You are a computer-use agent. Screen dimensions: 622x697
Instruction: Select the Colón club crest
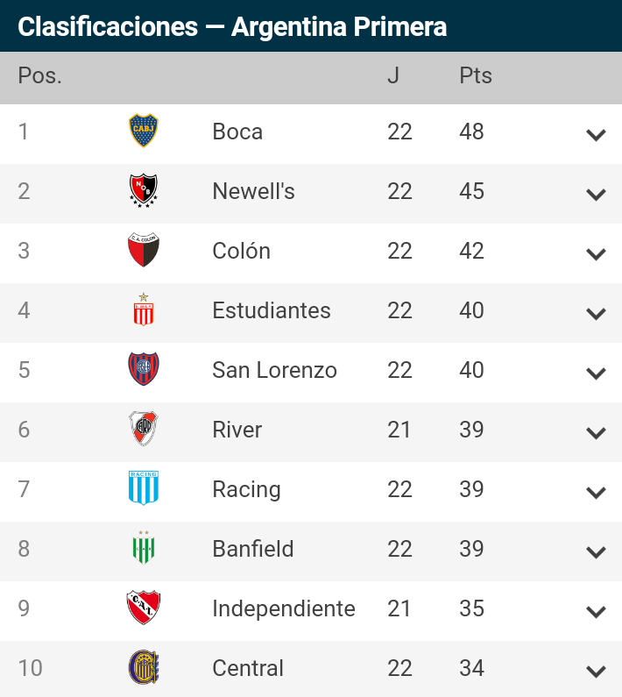tap(143, 250)
